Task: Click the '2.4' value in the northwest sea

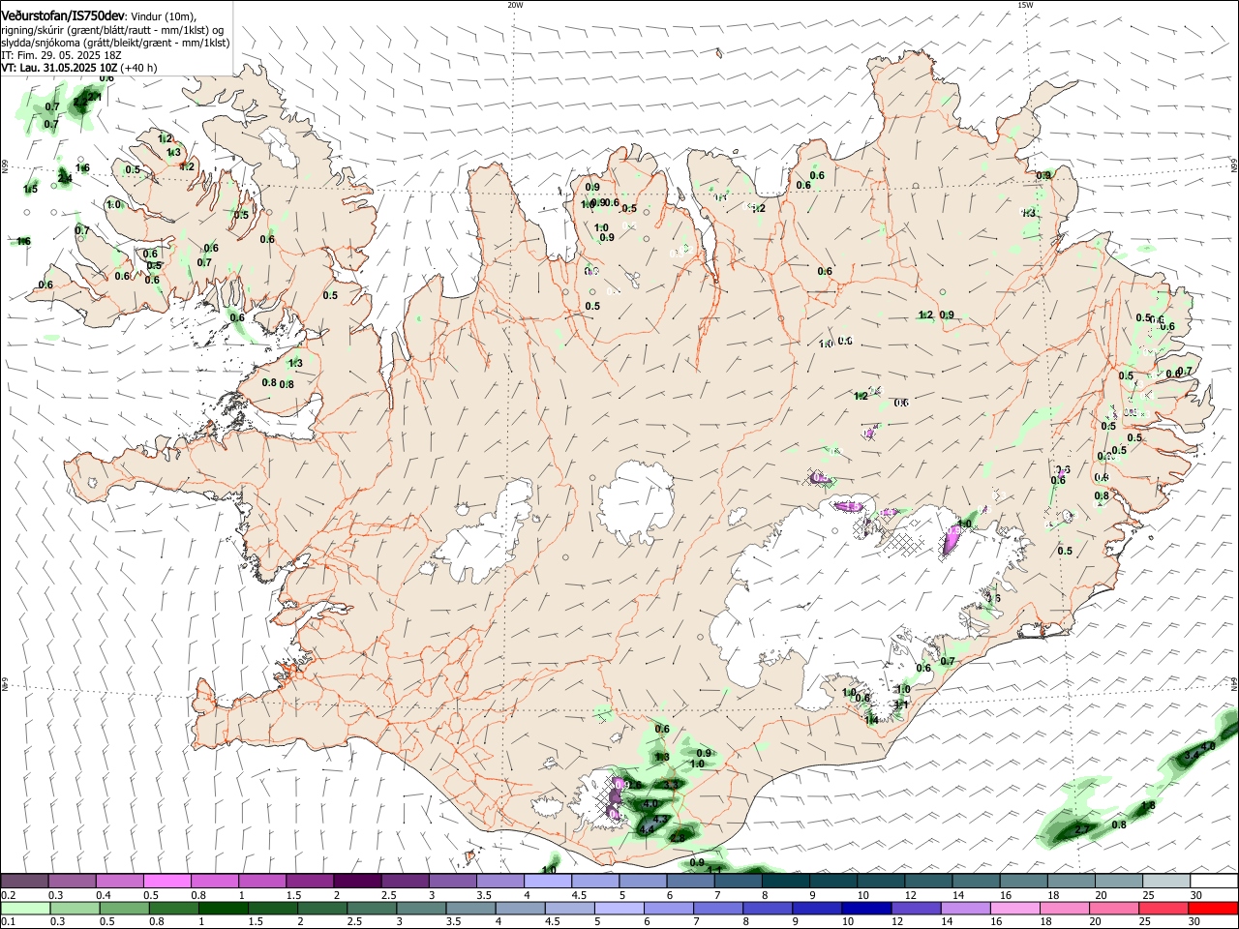Action: (65, 178)
